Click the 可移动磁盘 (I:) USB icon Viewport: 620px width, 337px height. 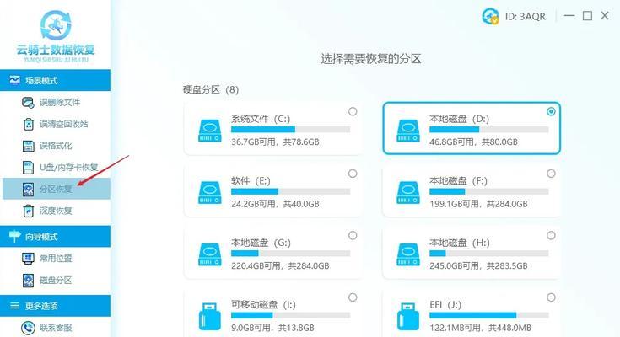pyautogui.click(x=209, y=317)
